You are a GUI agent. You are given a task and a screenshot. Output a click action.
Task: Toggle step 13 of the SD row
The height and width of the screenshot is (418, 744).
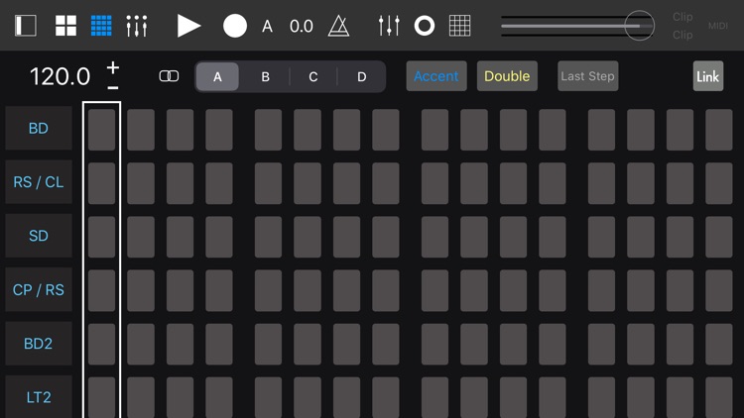601,237
